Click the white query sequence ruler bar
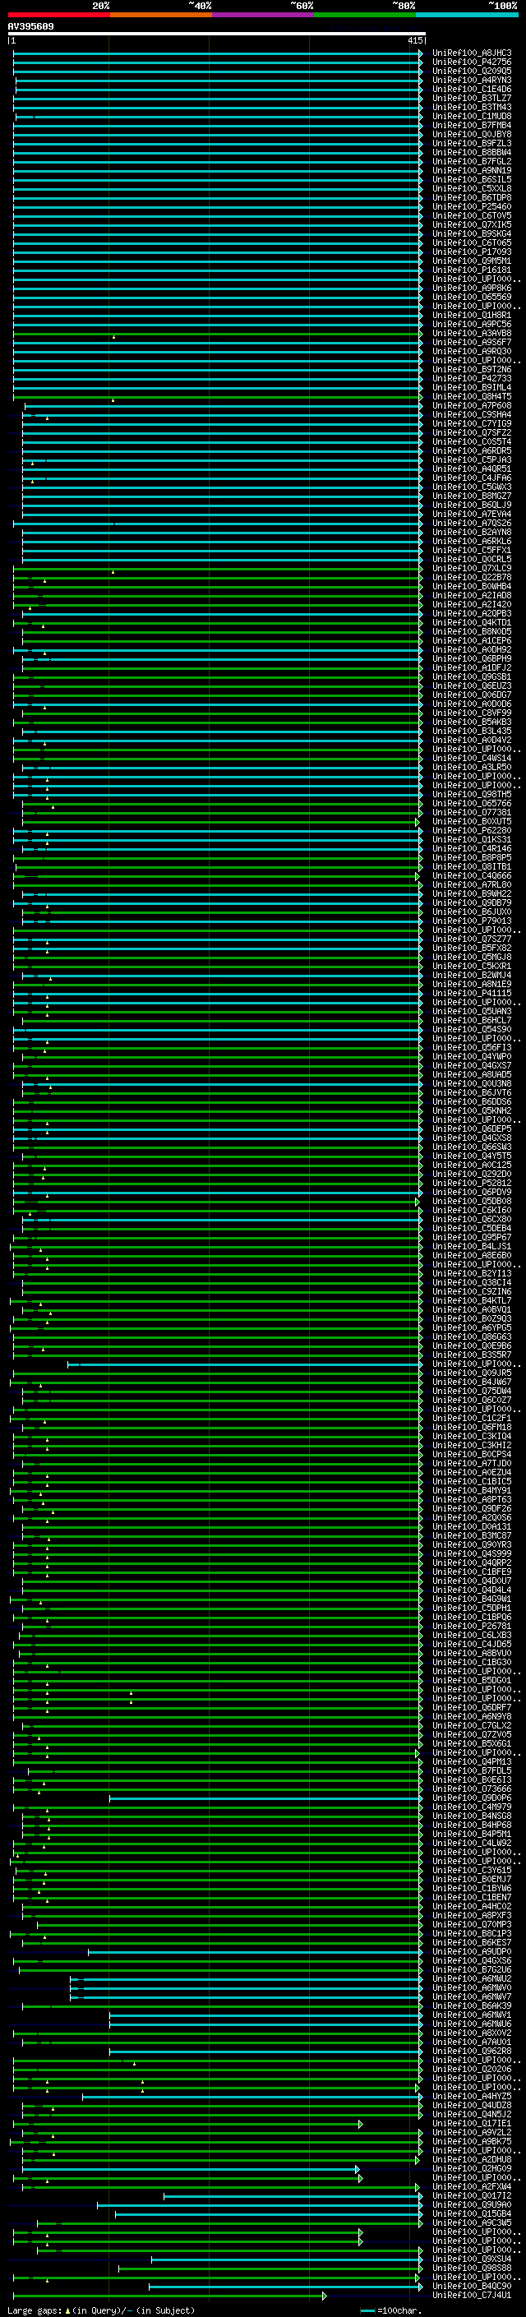 pos(216,35)
